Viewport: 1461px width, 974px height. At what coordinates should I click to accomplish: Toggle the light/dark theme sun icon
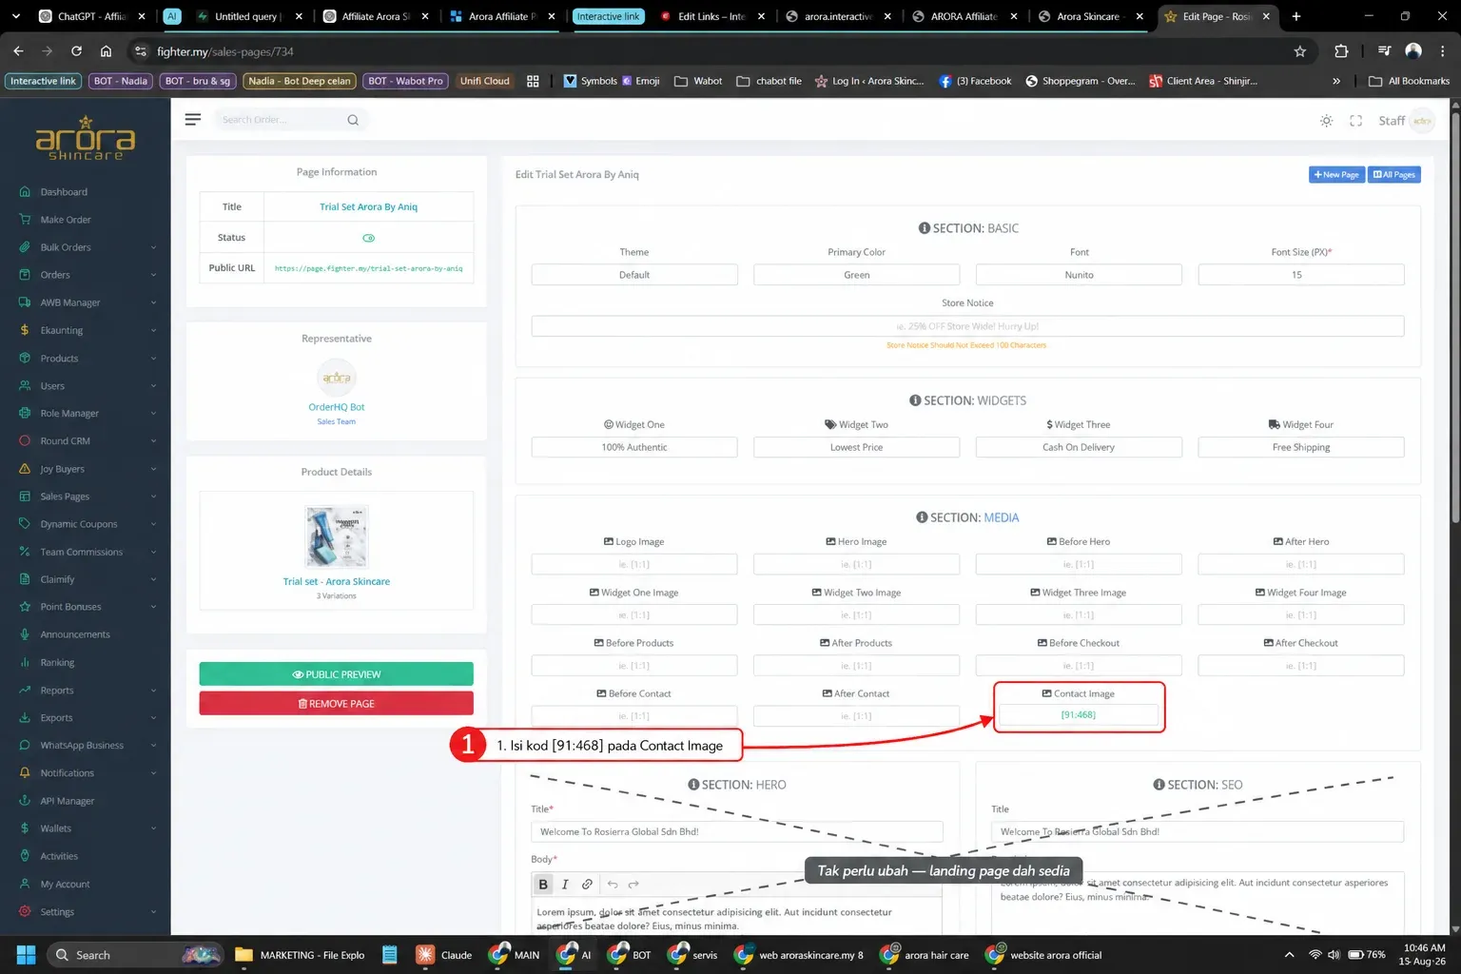1326,121
